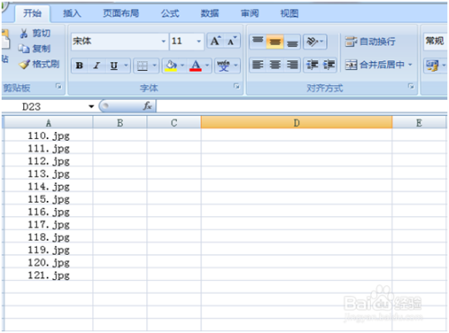Open the 公式 ribbon tab
Viewport: 449px width, 333px height.
(x=170, y=13)
